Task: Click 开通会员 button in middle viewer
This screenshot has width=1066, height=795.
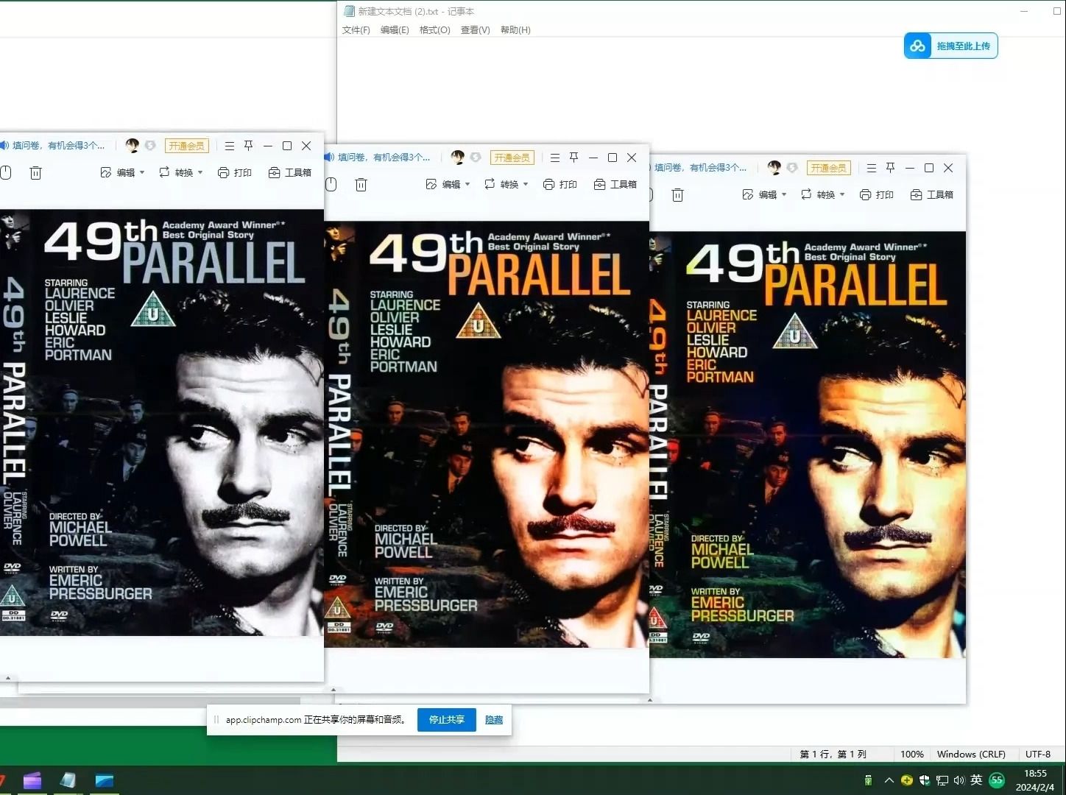Action: tap(512, 158)
